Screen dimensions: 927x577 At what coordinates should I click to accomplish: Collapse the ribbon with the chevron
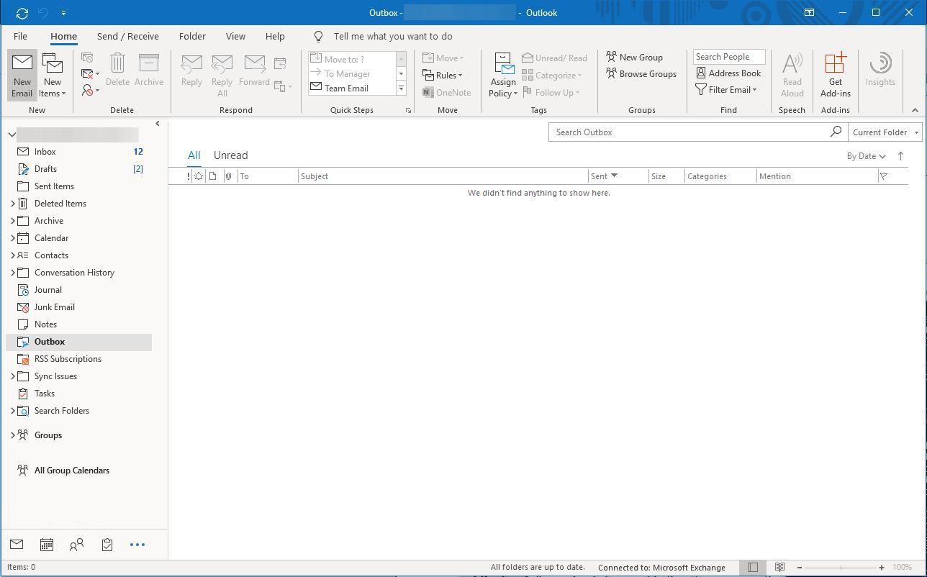[x=915, y=110]
